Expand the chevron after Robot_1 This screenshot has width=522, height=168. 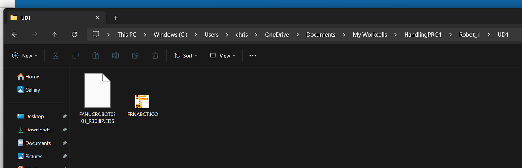(489, 35)
